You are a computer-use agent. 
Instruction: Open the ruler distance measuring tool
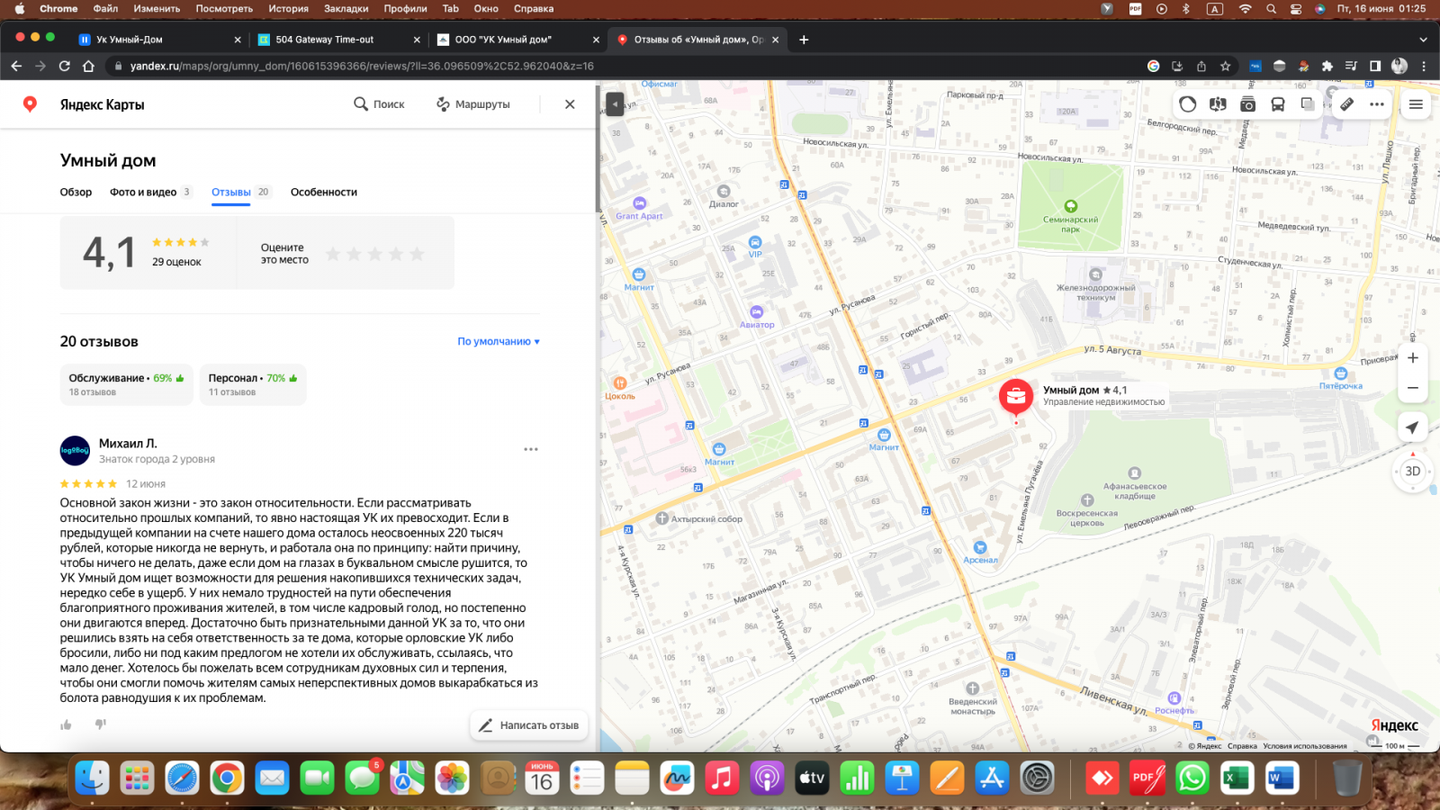click(1346, 104)
